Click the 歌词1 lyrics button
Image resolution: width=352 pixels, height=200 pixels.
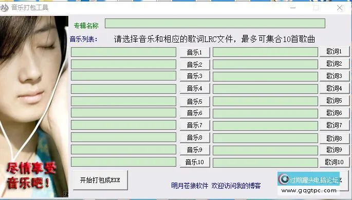[335, 51]
